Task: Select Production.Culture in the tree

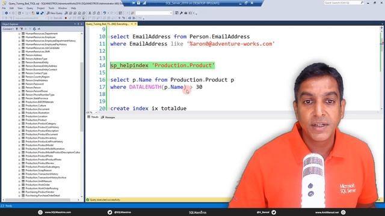Action: [x=35, y=106]
